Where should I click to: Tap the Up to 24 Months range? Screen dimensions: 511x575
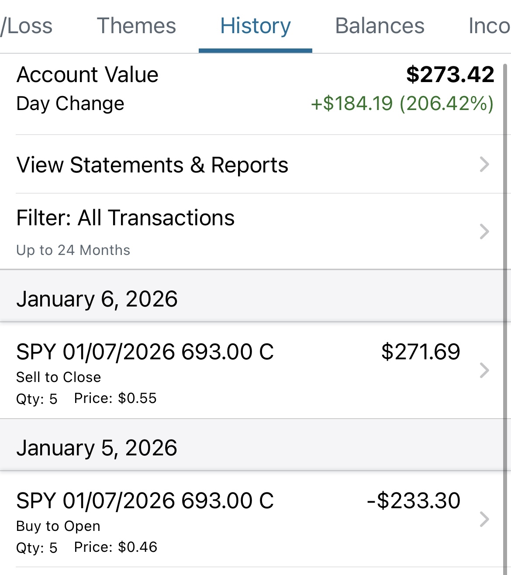(x=73, y=250)
